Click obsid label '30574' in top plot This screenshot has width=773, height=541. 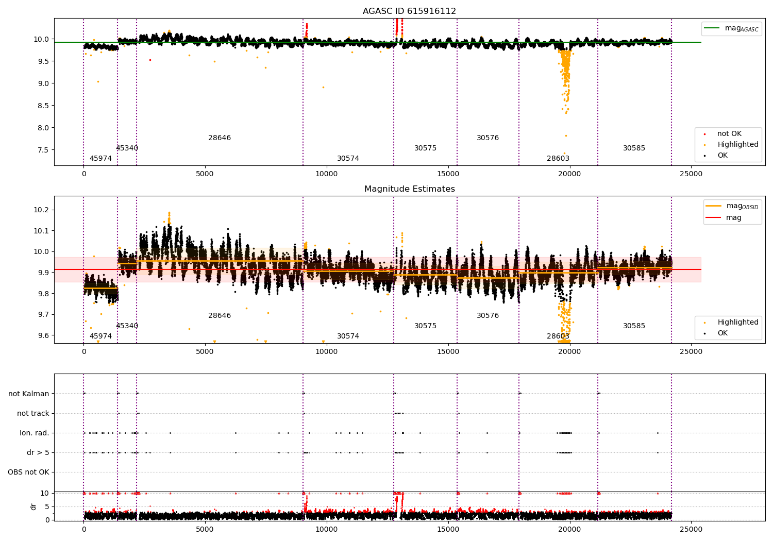[x=348, y=159]
